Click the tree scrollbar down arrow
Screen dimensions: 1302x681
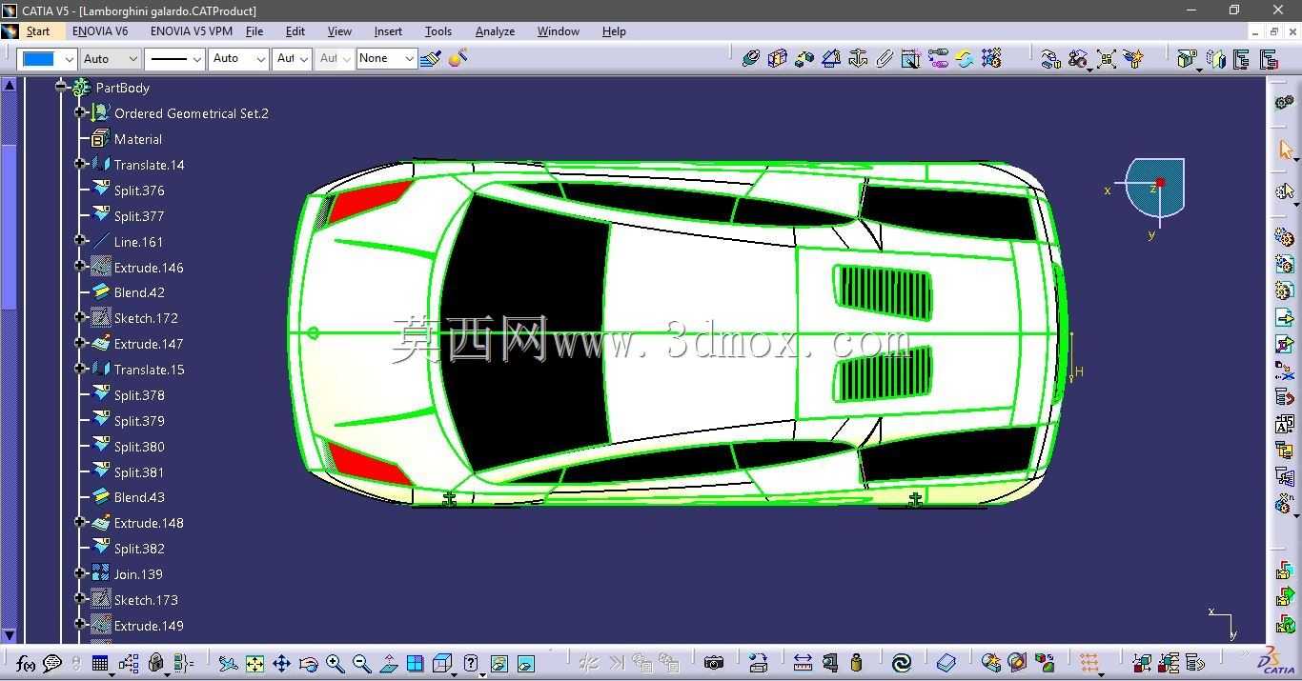click(10, 635)
